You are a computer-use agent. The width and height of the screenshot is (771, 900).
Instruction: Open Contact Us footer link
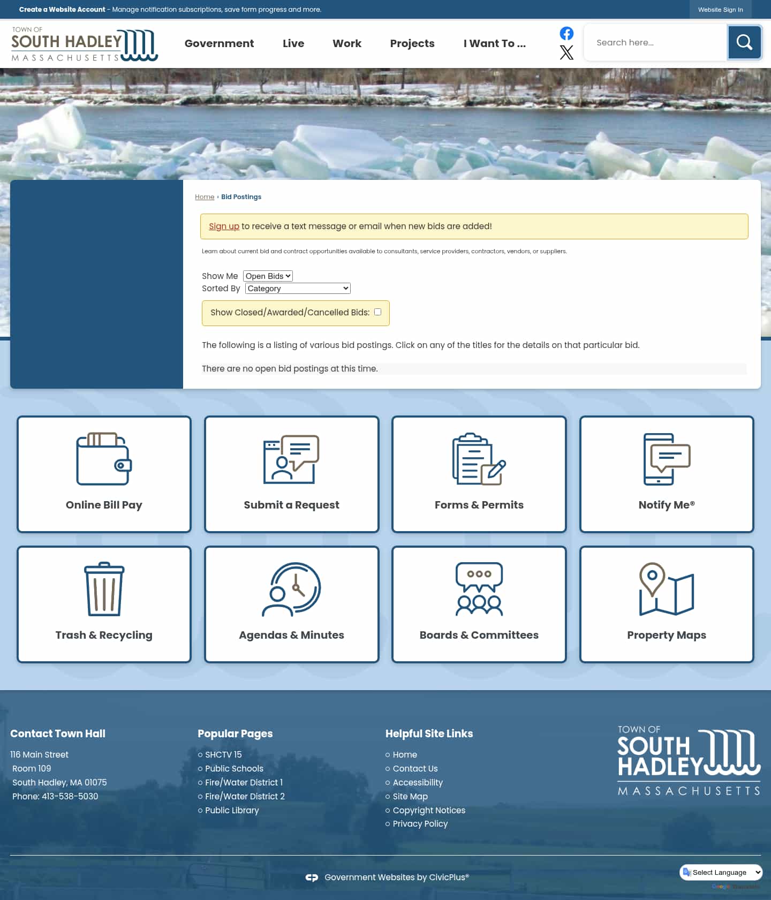(415, 768)
